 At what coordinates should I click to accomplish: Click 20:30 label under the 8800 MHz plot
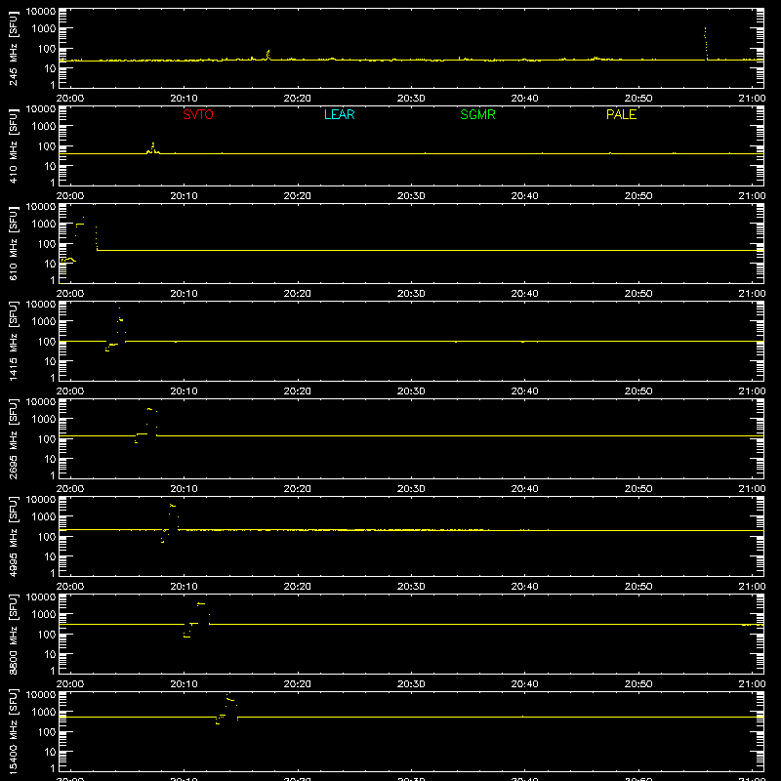[411, 684]
